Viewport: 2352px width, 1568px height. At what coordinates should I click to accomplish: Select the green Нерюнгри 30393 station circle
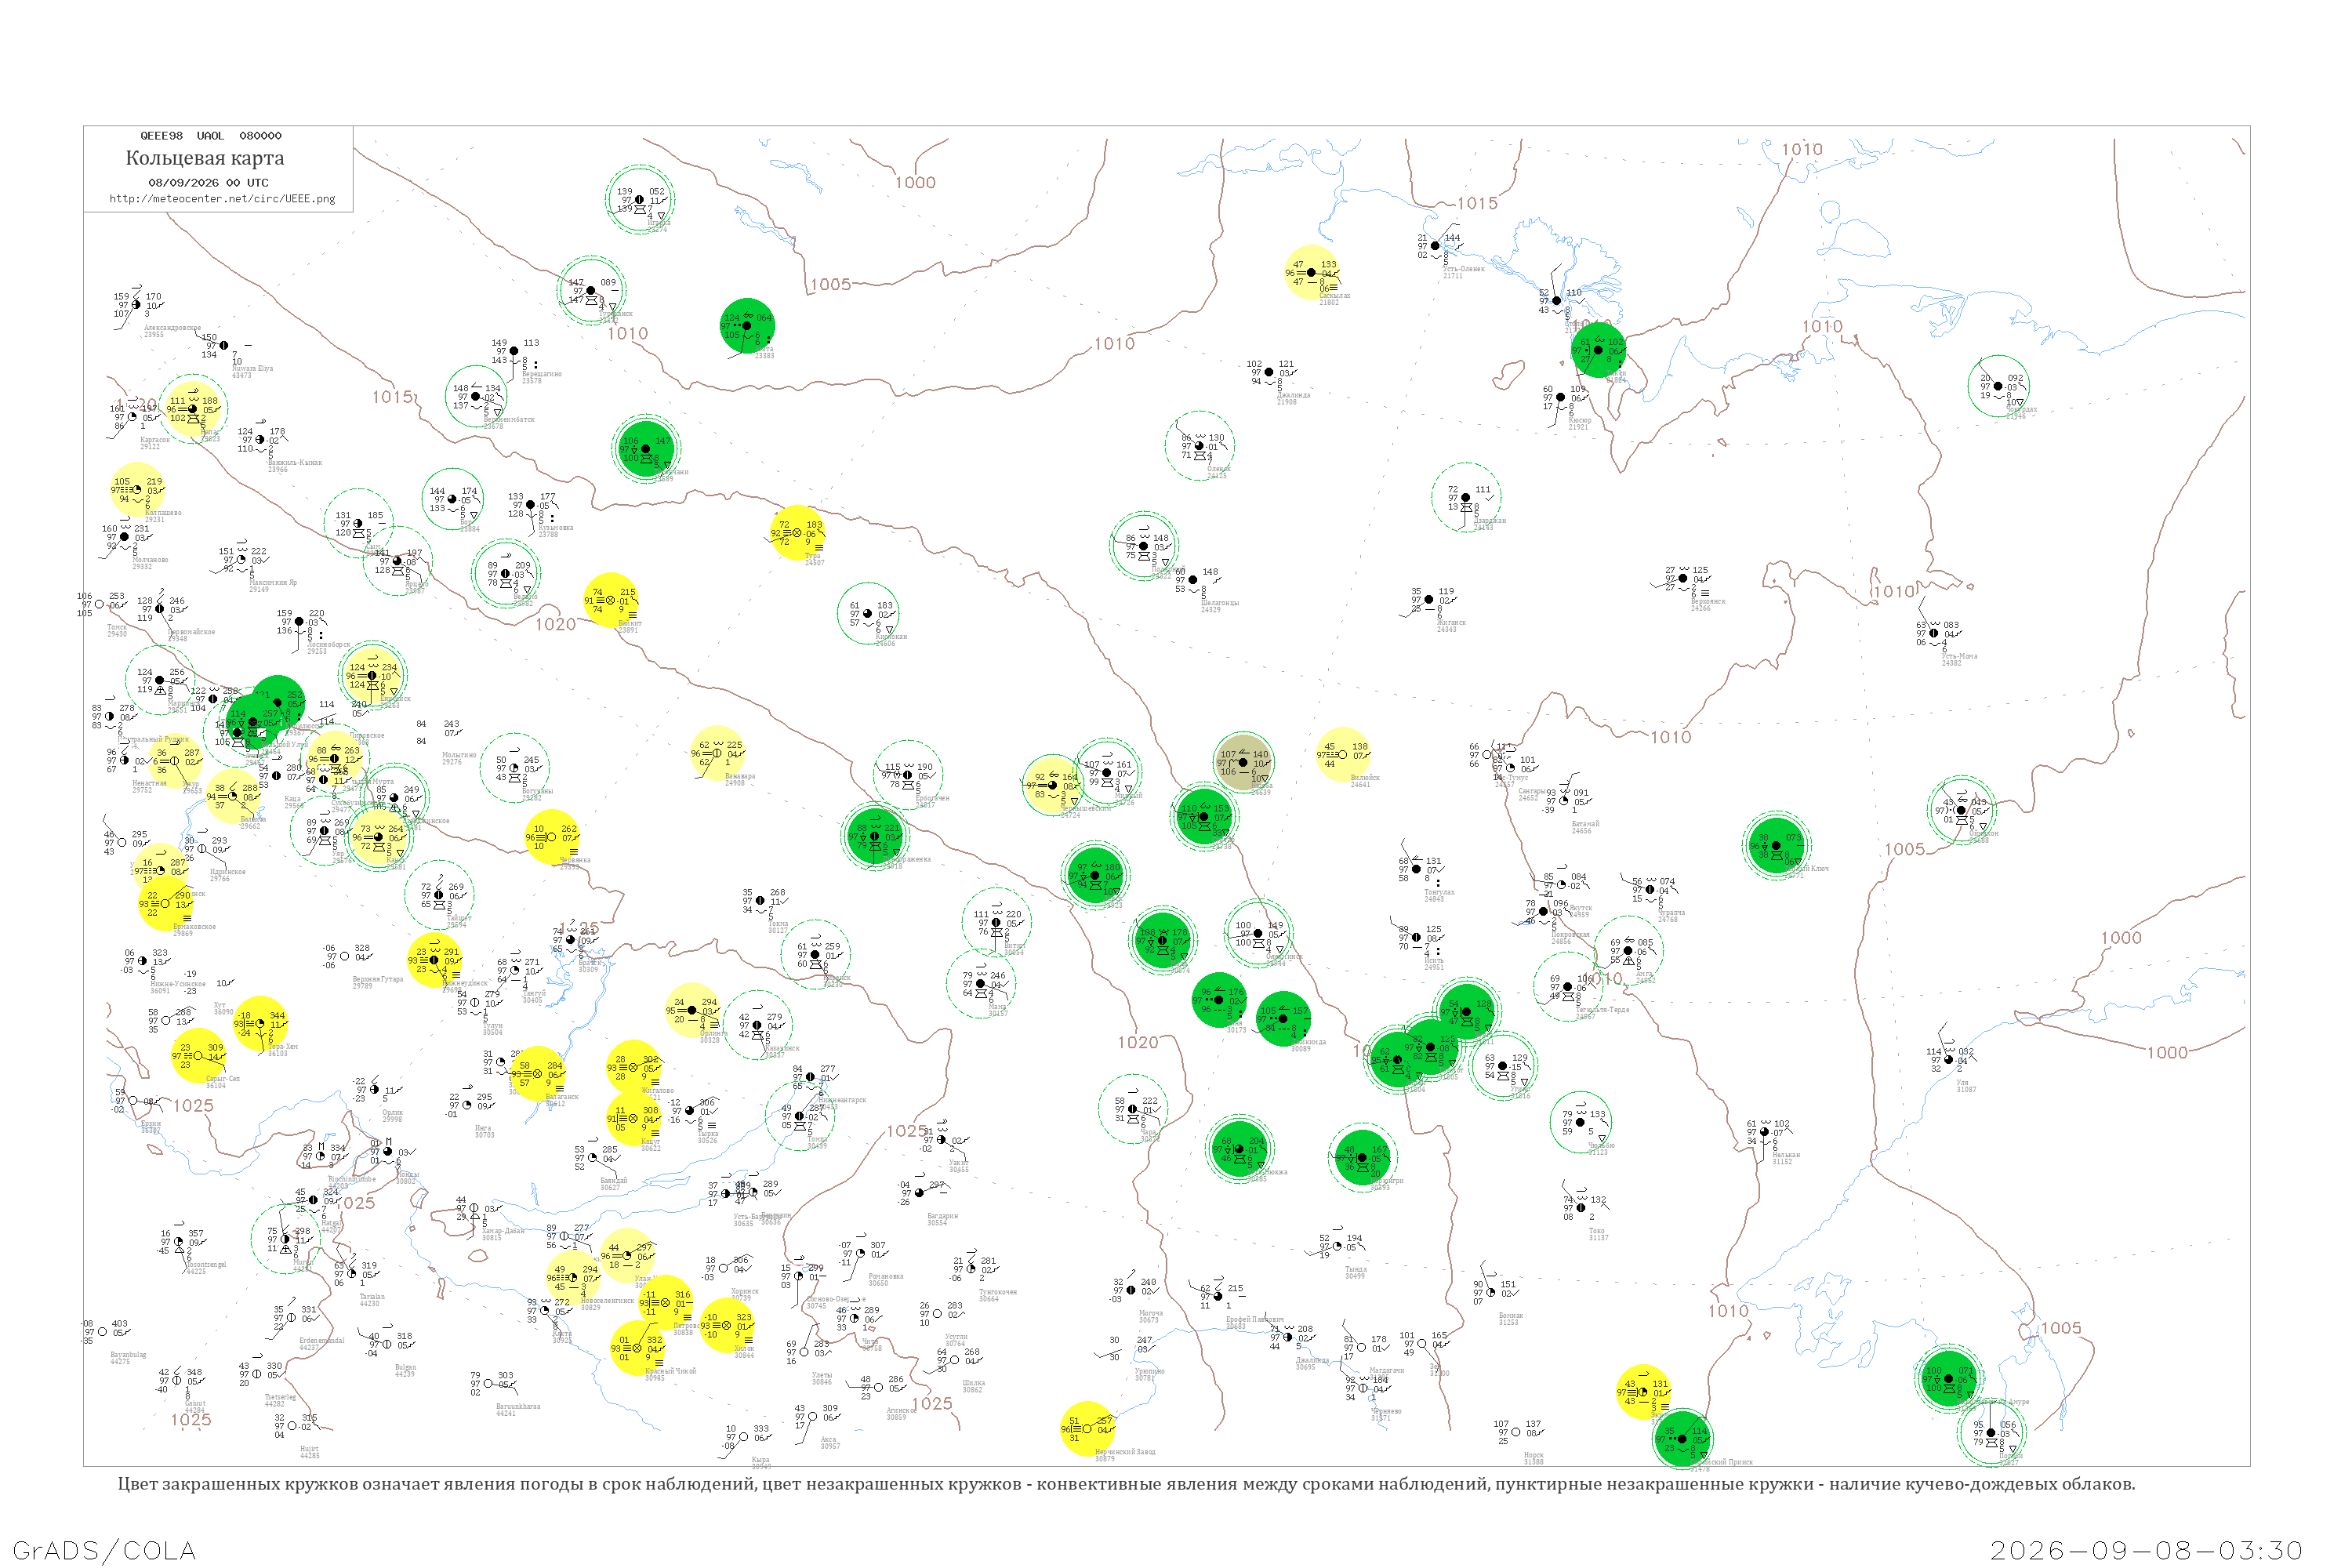1362,1157
